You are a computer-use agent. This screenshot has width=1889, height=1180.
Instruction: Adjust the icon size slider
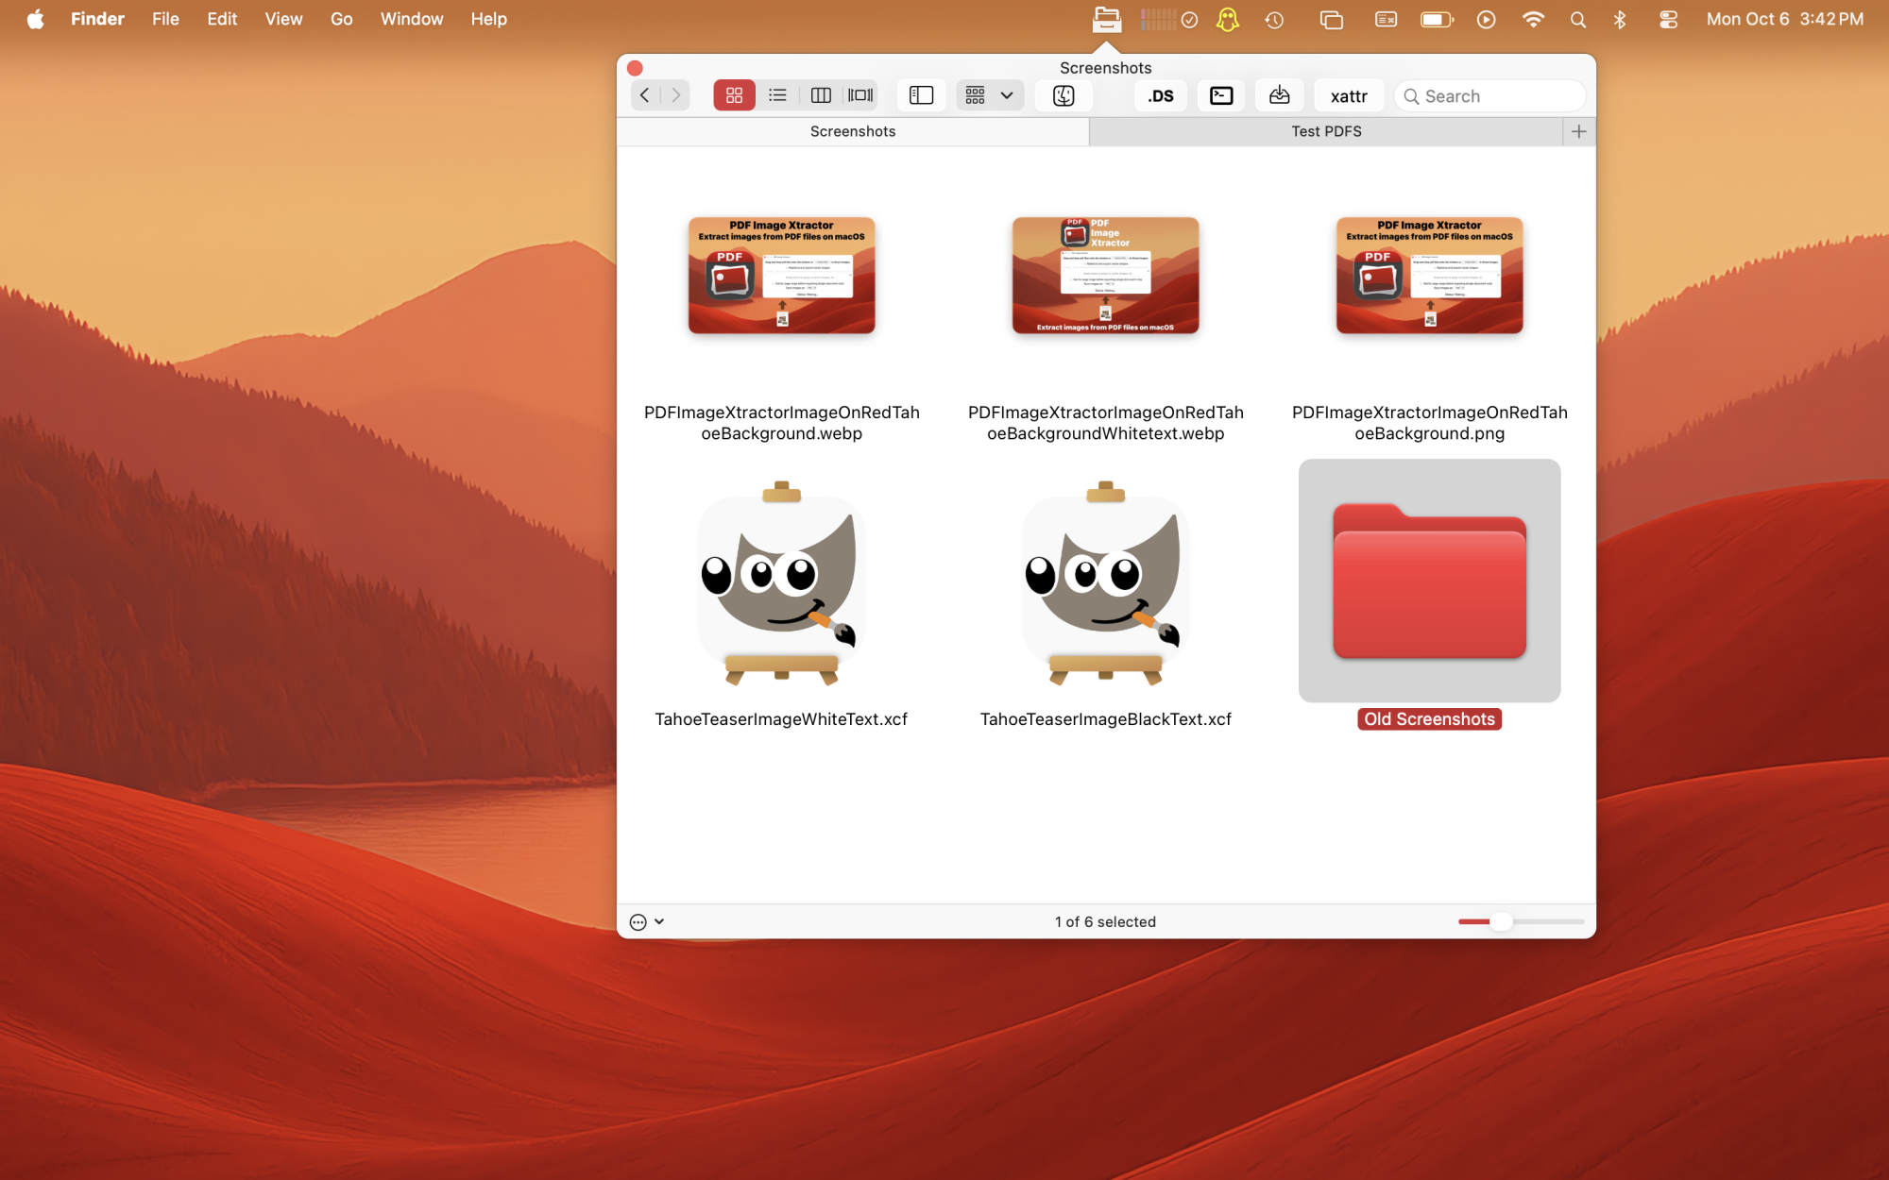pyautogui.click(x=1501, y=921)
